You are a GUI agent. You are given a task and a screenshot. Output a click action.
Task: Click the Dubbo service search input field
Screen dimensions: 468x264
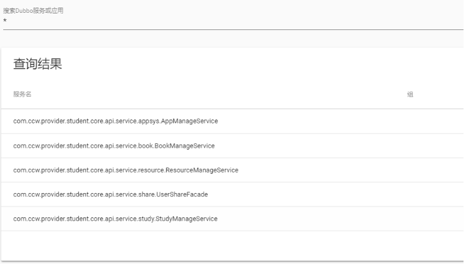(x=231, y=21)
